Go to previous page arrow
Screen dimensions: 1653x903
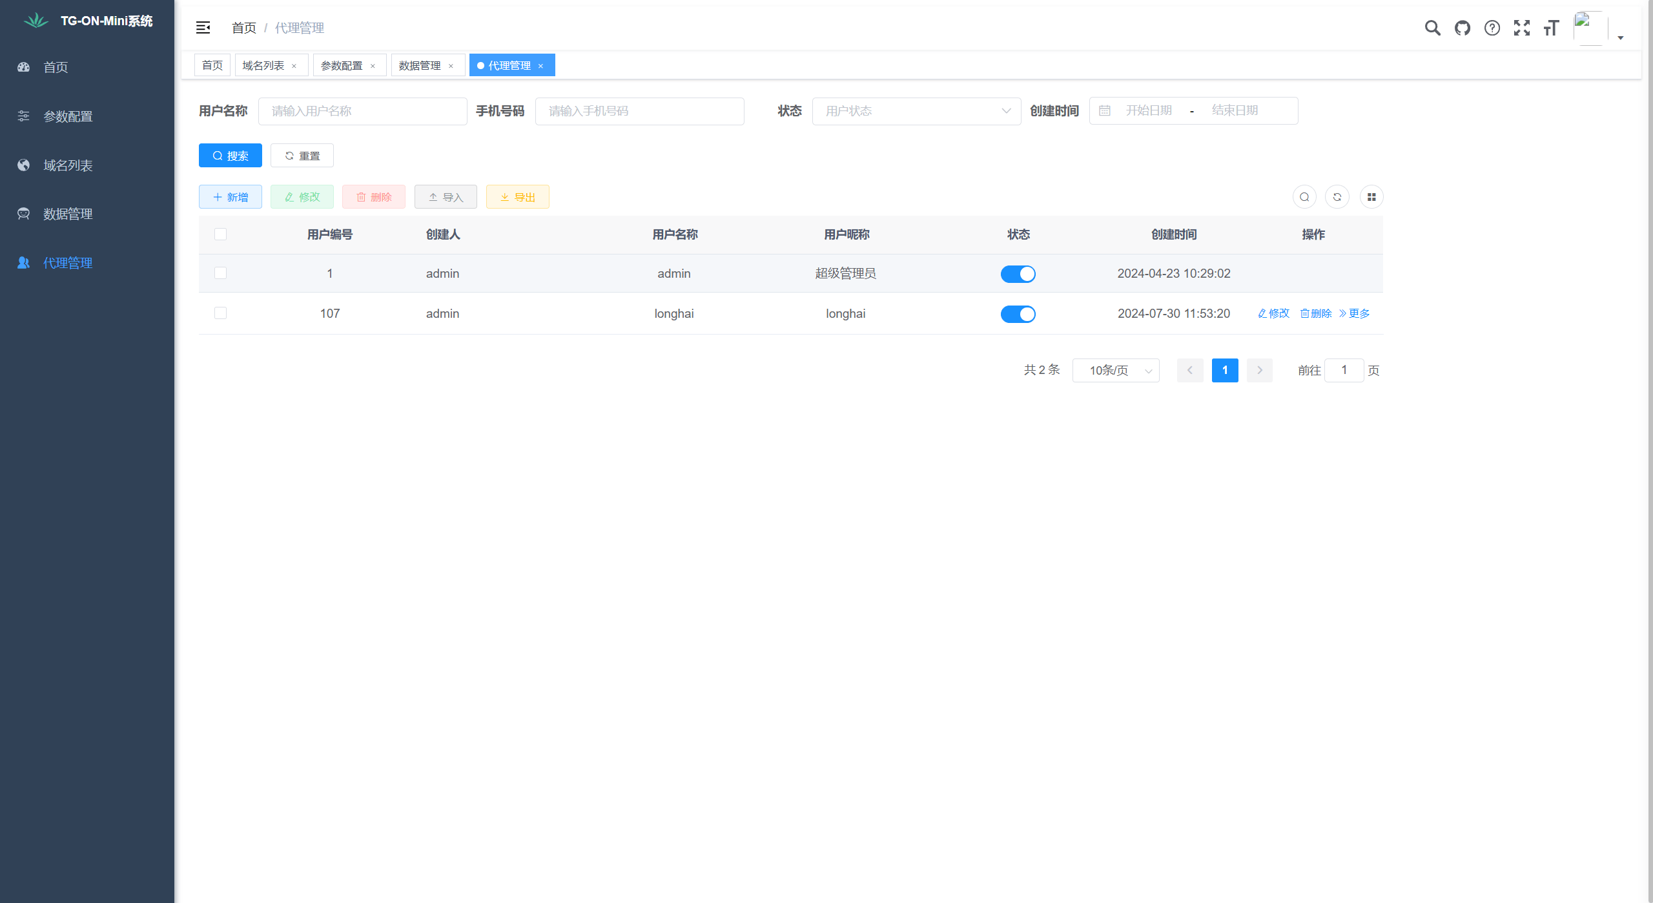point(1189,370)
